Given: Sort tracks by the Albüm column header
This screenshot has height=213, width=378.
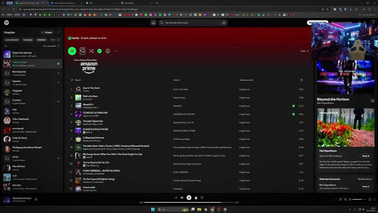Looking at the screenshot, I should pos(176,80).
